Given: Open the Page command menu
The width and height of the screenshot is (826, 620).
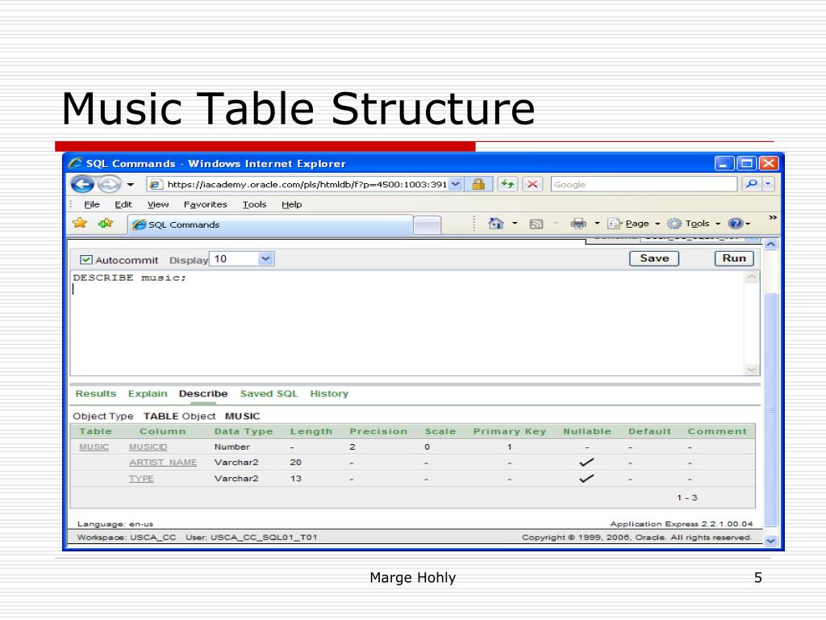Looking at the screenshot, I should coord(634,224).
